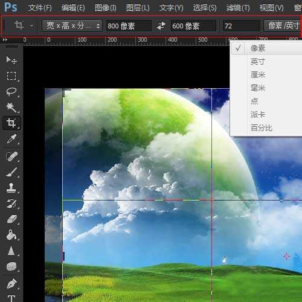Select the History Brush tool

tap(11, 204)
